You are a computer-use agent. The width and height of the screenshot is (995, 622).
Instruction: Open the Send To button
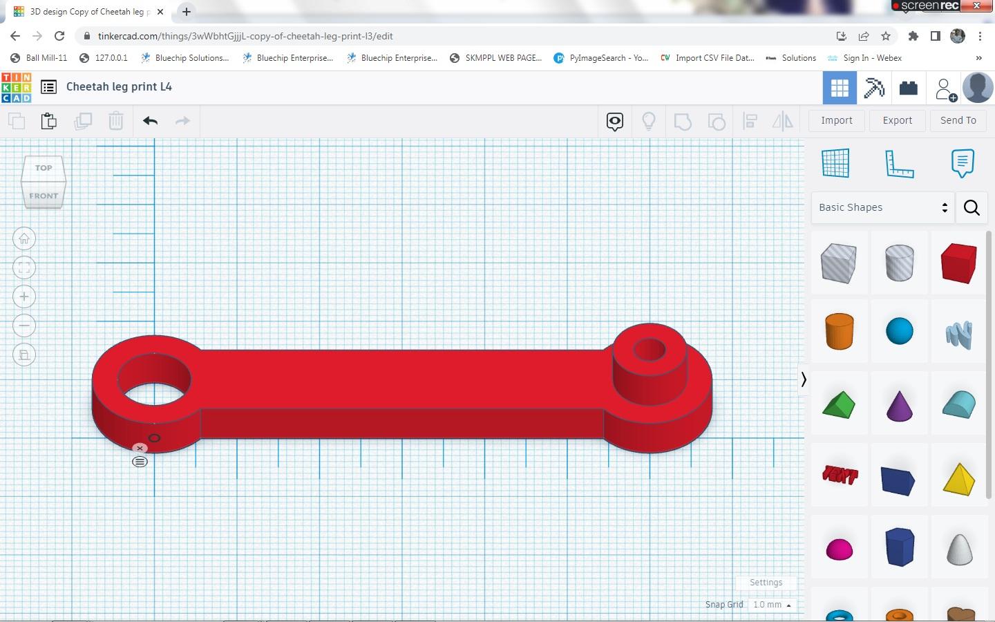(958, 121)
